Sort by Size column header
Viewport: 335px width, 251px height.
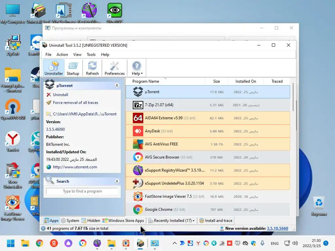(217, 81)
